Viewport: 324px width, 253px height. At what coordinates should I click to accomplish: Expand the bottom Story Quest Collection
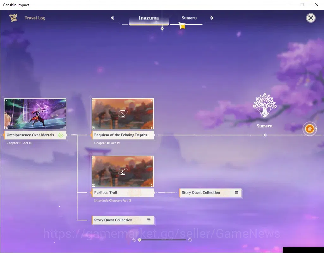(x=123, y=220)
